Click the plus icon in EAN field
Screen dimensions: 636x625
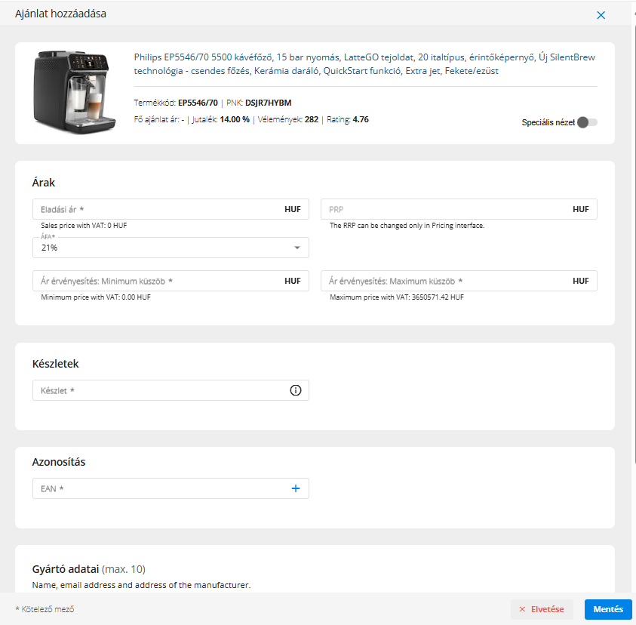point(295,488)
